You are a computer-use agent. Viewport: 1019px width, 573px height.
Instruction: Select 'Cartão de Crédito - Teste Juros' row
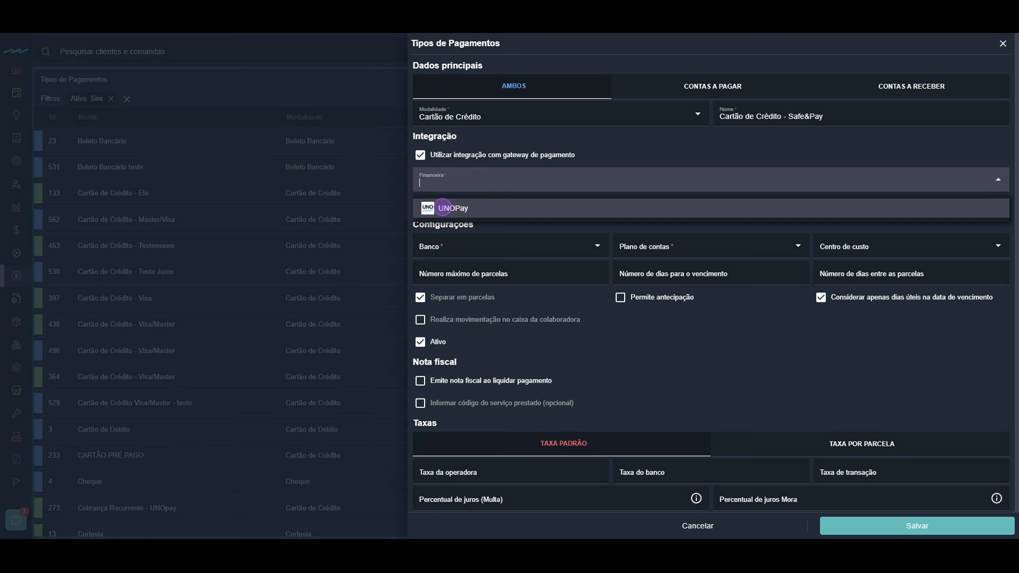click(220, 272)
